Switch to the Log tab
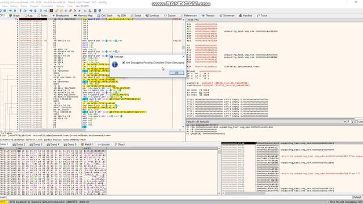The height and width of the screenshot is (204, 363). [29, 15]
